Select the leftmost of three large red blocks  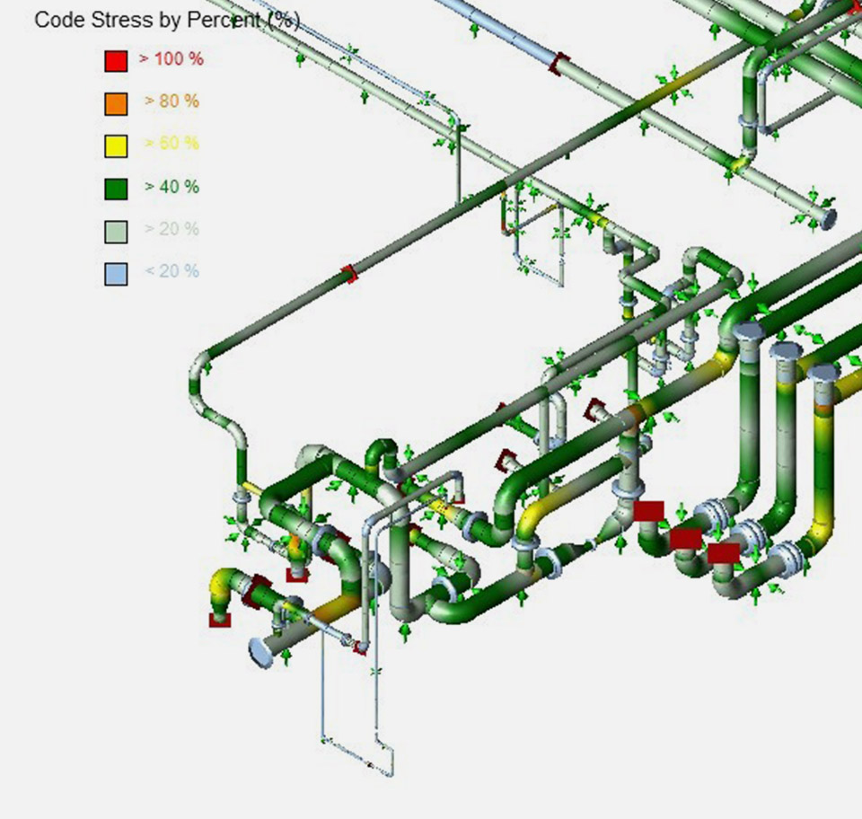pyautogui.click(x=648, y=511)
